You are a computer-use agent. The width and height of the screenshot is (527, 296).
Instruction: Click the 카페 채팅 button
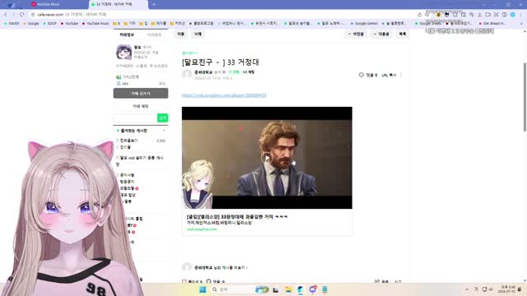coord(141,106)
